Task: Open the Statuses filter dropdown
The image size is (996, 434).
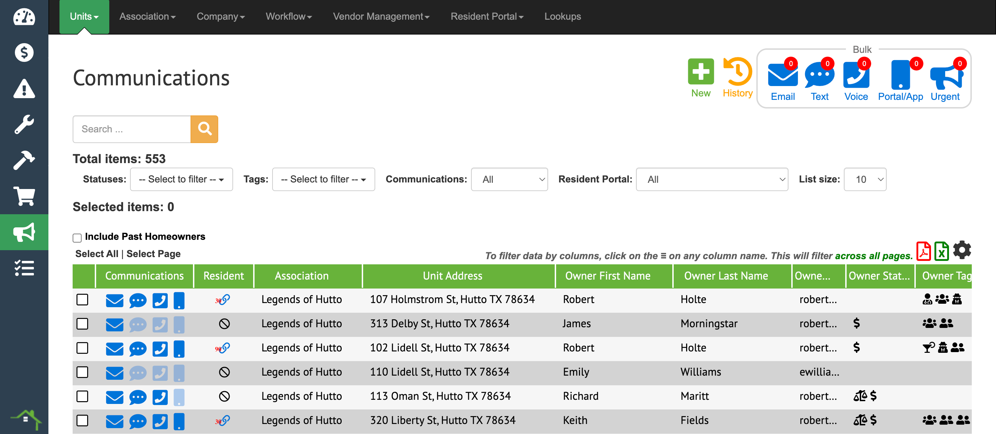Action: pyautogui.click(x=181, y=179)
